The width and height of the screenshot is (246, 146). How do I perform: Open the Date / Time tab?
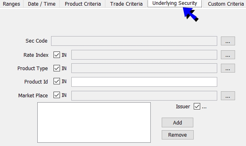pos(42,4)
